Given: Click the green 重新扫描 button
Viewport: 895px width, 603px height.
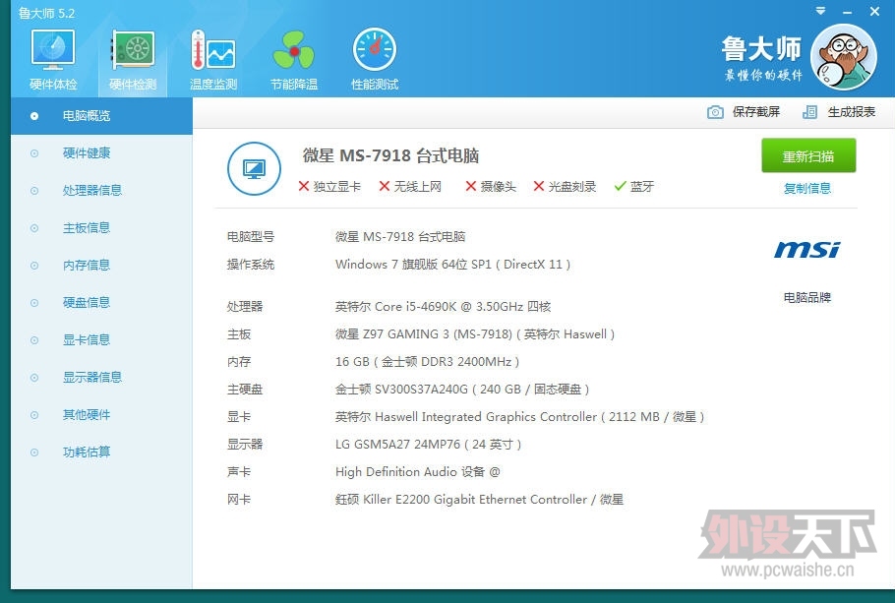Looking at the screenshot, I should [x=808, y=155].
